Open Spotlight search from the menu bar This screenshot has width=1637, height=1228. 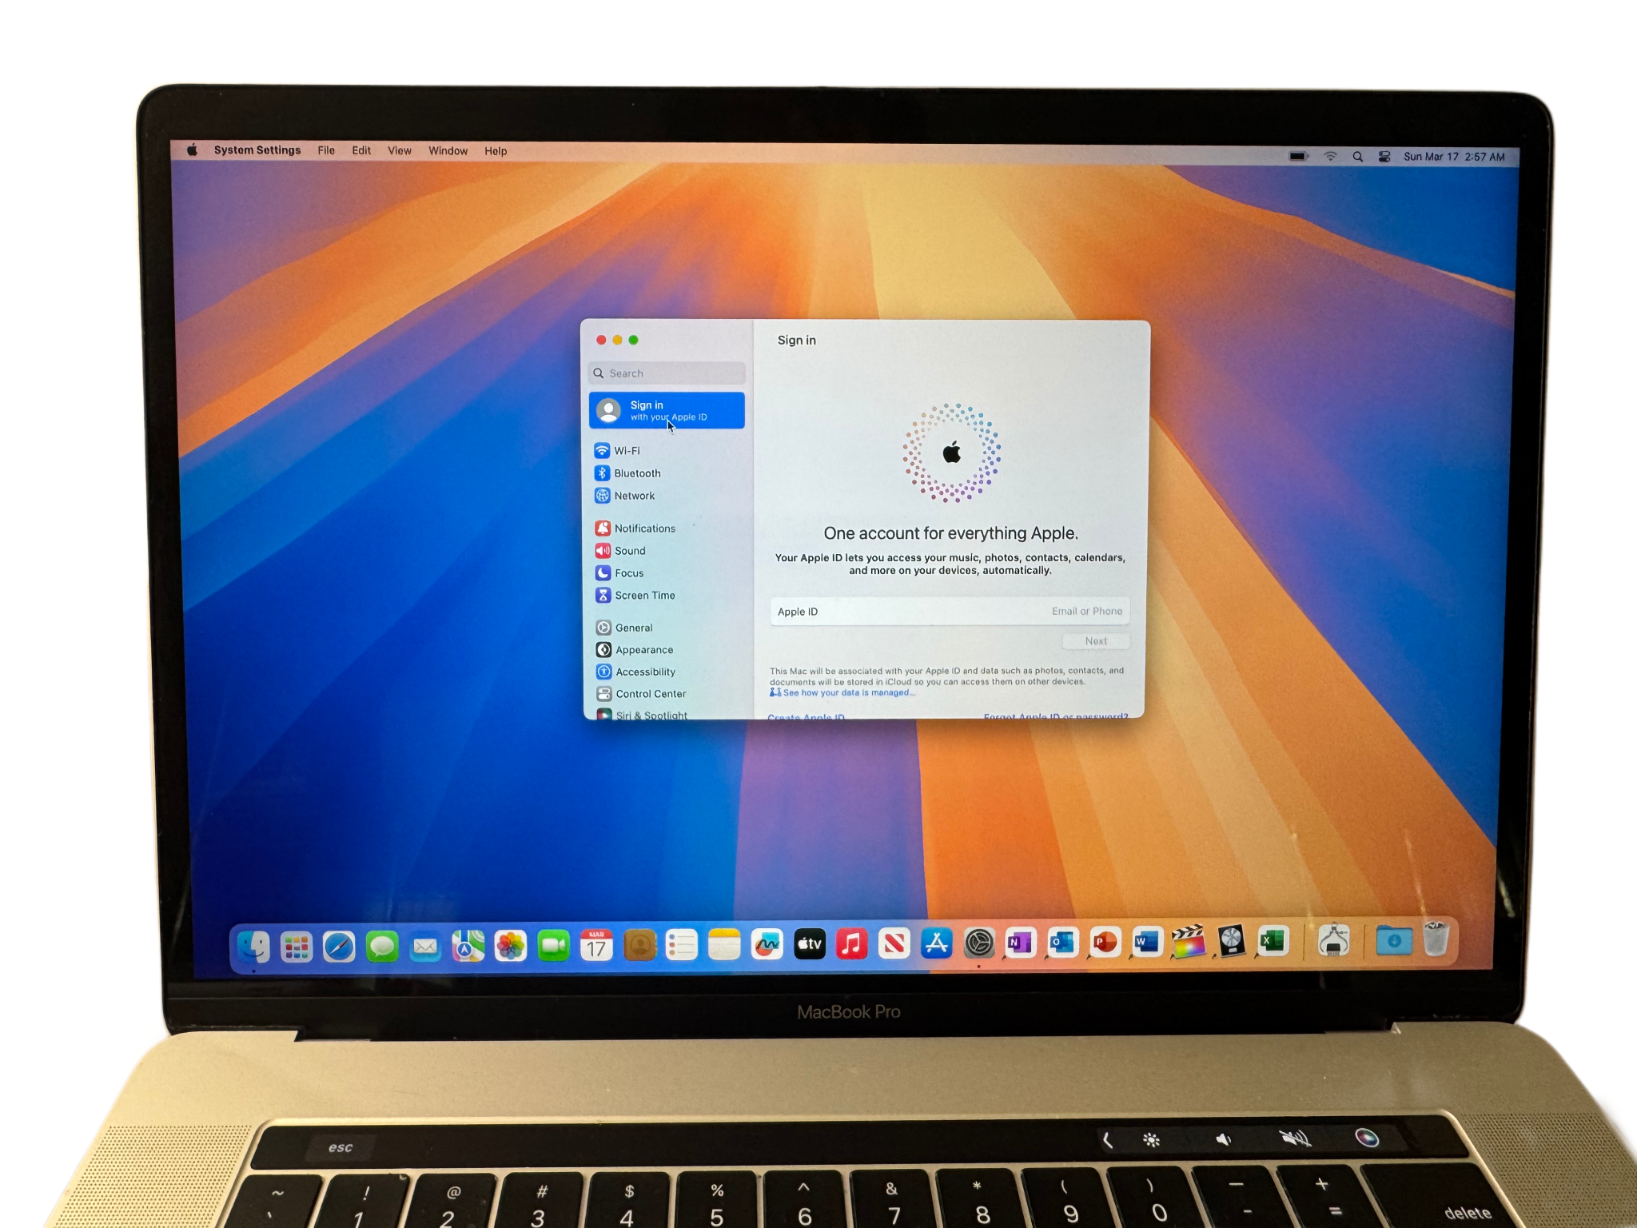(1358, 157)
